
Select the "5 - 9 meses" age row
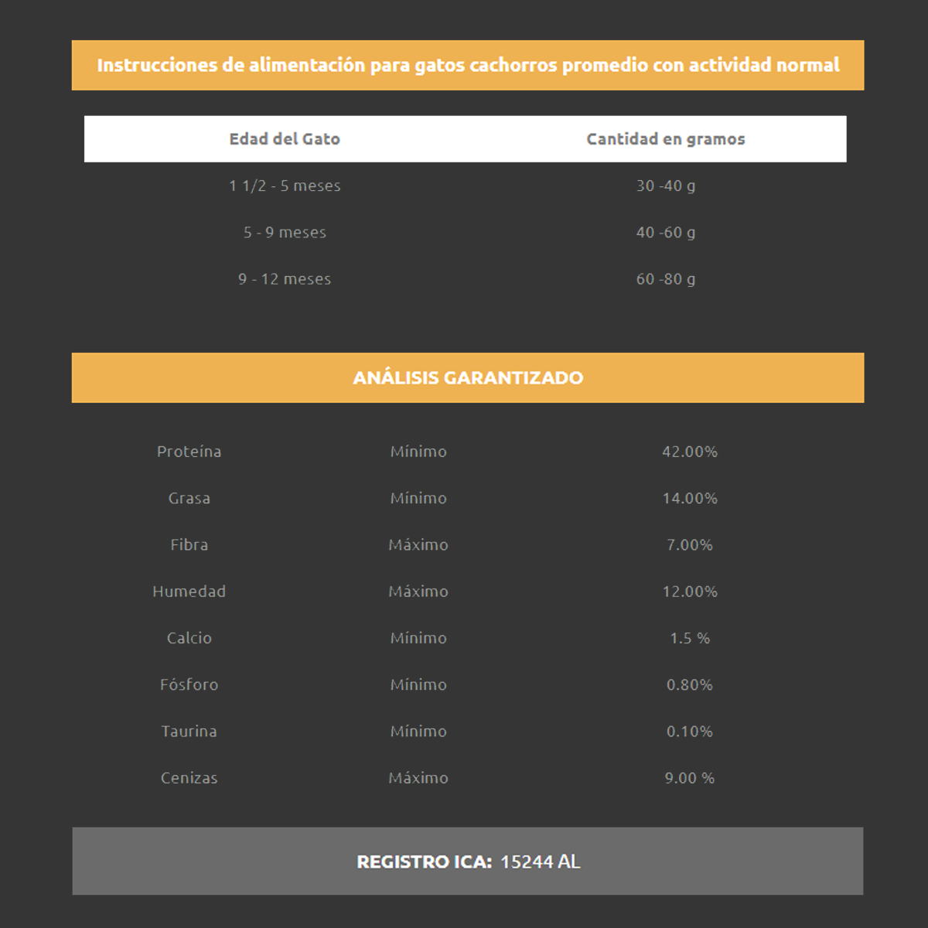(x=285, y=232)
